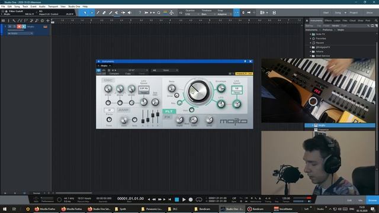Pin the Instruments plugin window
This screenshot has height=213, width=379.
point(245,62)
